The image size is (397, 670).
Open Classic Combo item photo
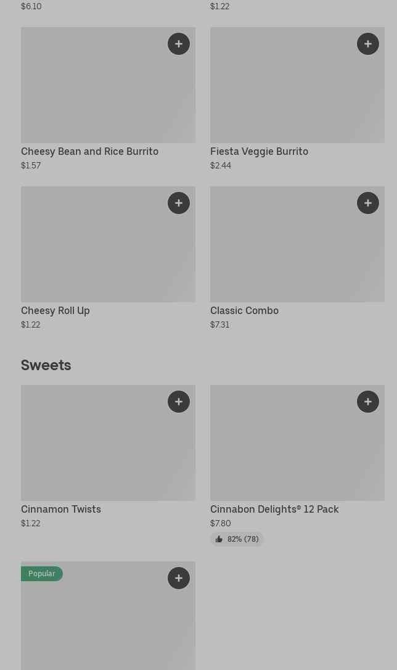pyautogui.click(x=297, y=244)
